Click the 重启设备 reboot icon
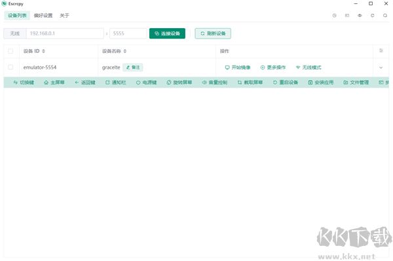The image size is (393, 261). tap(275, 82)
